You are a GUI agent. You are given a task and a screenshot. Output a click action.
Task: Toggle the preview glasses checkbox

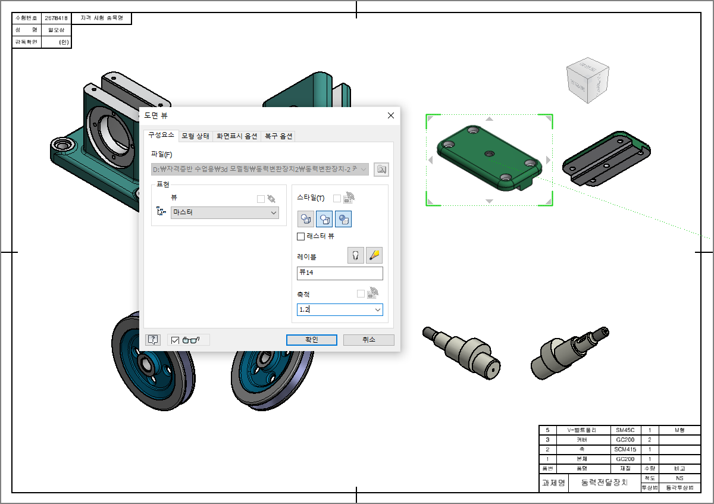[x=175, y=340]
